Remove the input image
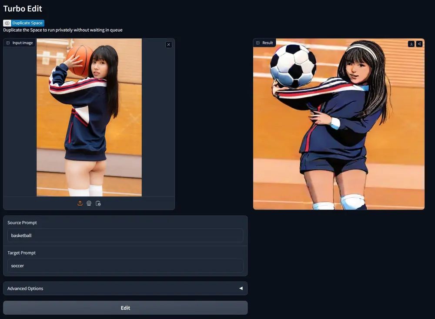The width and height of the screenshot is (435, 319). pos(169,45)
